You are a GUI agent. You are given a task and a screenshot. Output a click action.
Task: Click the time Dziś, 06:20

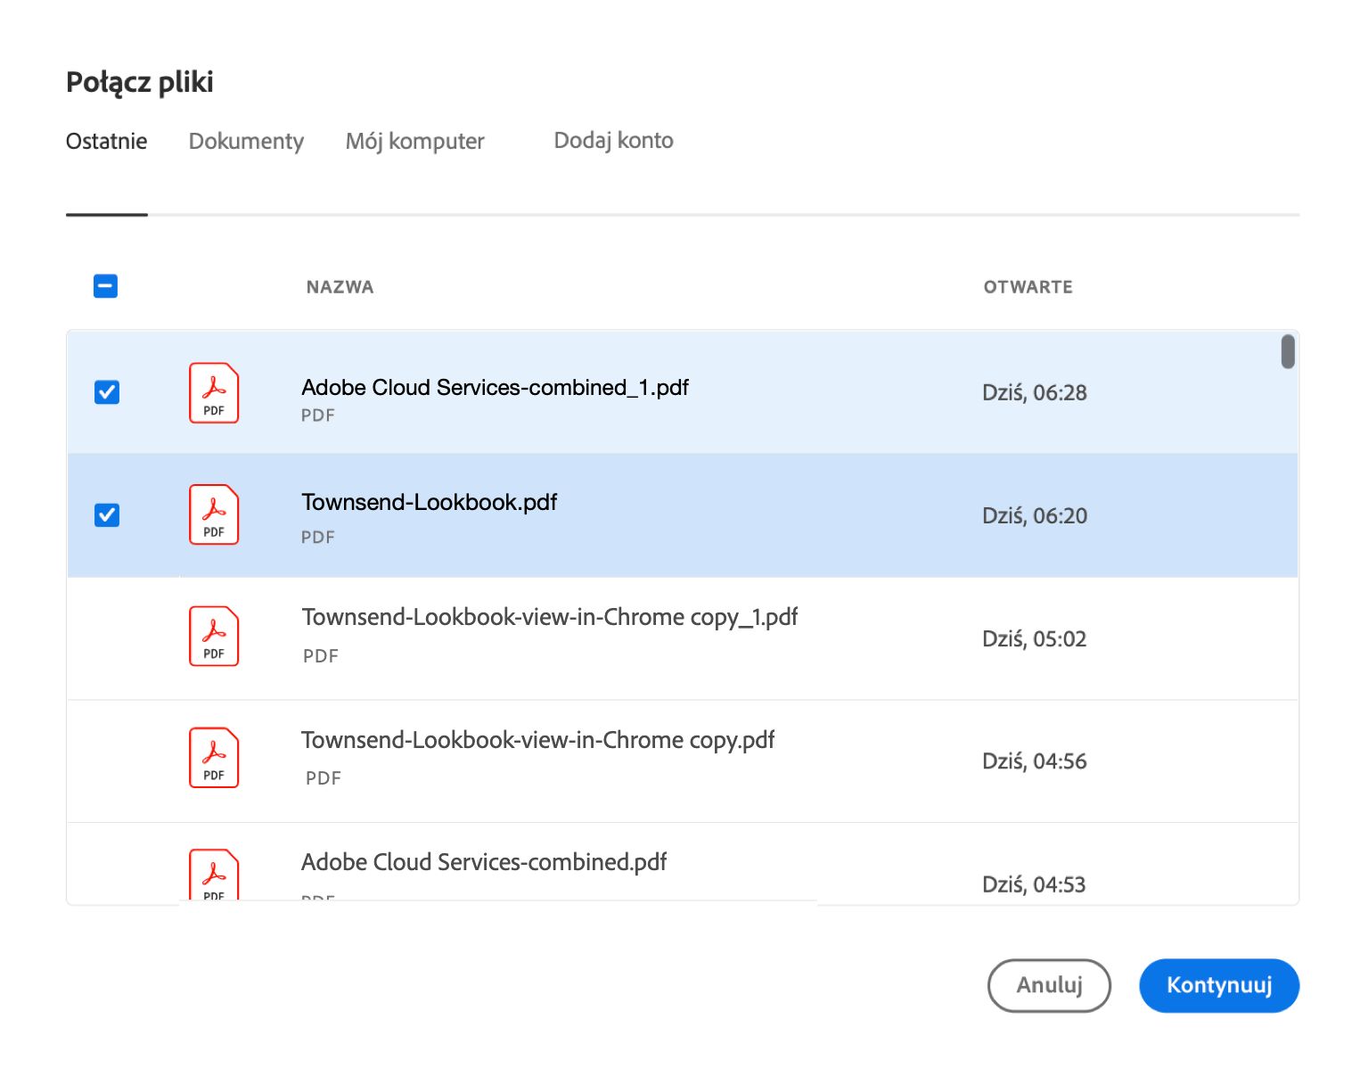(x=1035, y=515)
